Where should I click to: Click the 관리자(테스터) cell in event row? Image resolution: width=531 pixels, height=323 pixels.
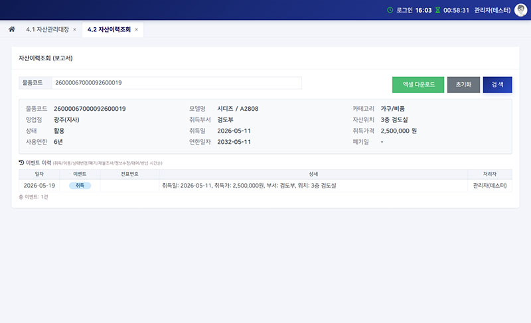click(490, 185)
